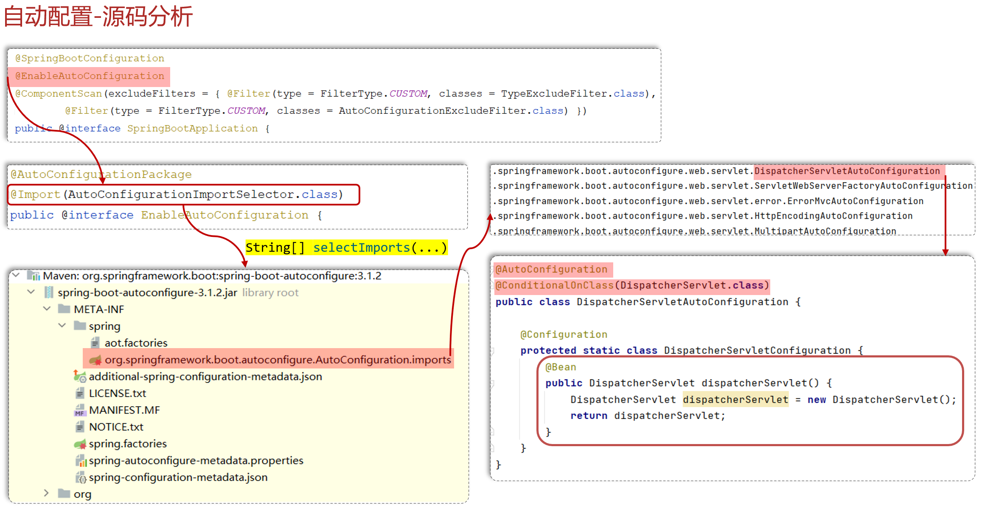Screen dimensions: 982x509
Task: Click the MANIFEST.MF file icon
Action: coord(80,410)
